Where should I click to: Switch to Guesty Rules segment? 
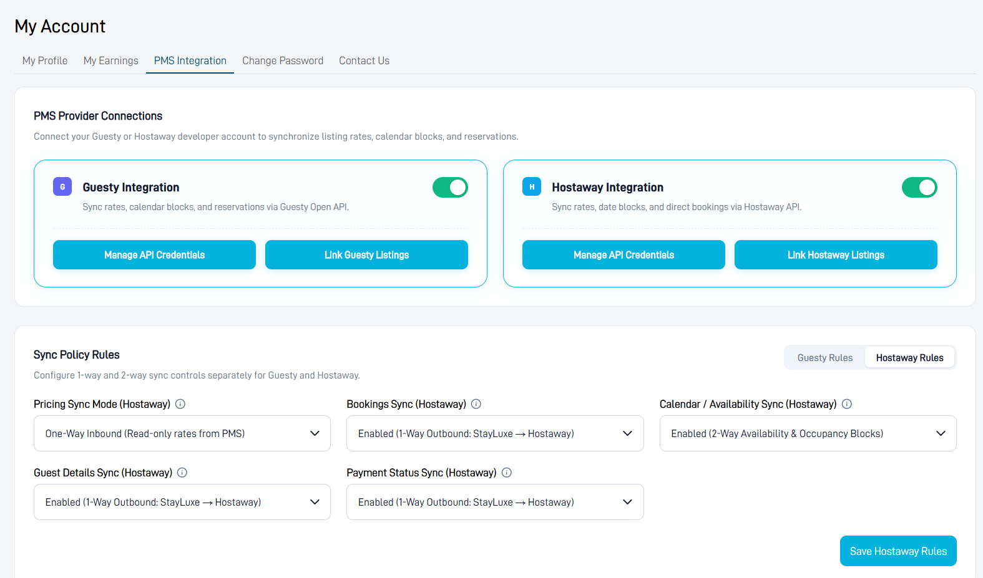coord(825,358)
